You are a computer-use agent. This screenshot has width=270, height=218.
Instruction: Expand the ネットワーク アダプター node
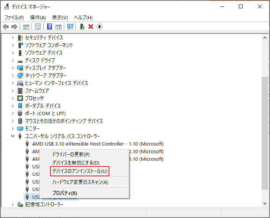13,75
